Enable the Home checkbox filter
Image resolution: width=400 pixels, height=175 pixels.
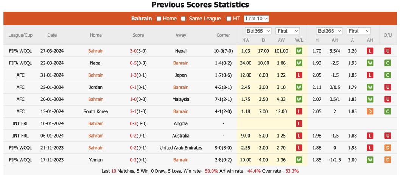click(x=159, y=19)
